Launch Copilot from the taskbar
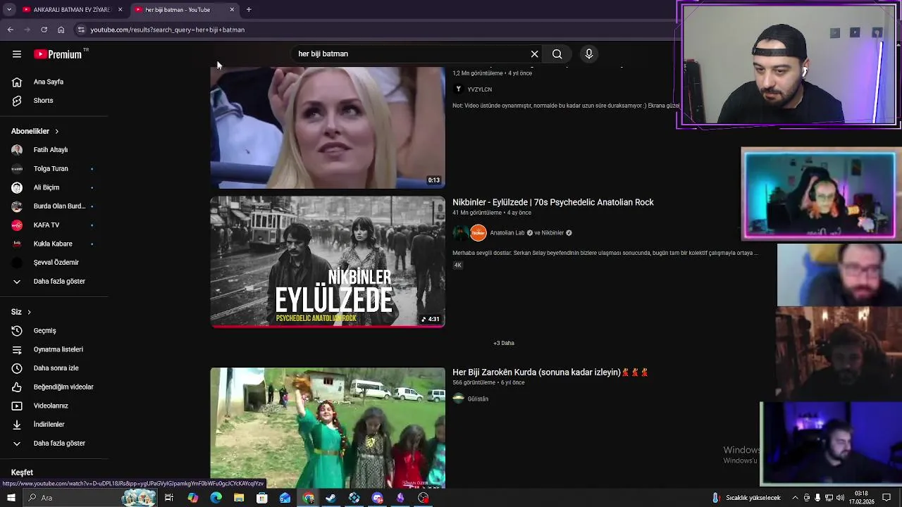The image size is (902, 507). [192, 498]
